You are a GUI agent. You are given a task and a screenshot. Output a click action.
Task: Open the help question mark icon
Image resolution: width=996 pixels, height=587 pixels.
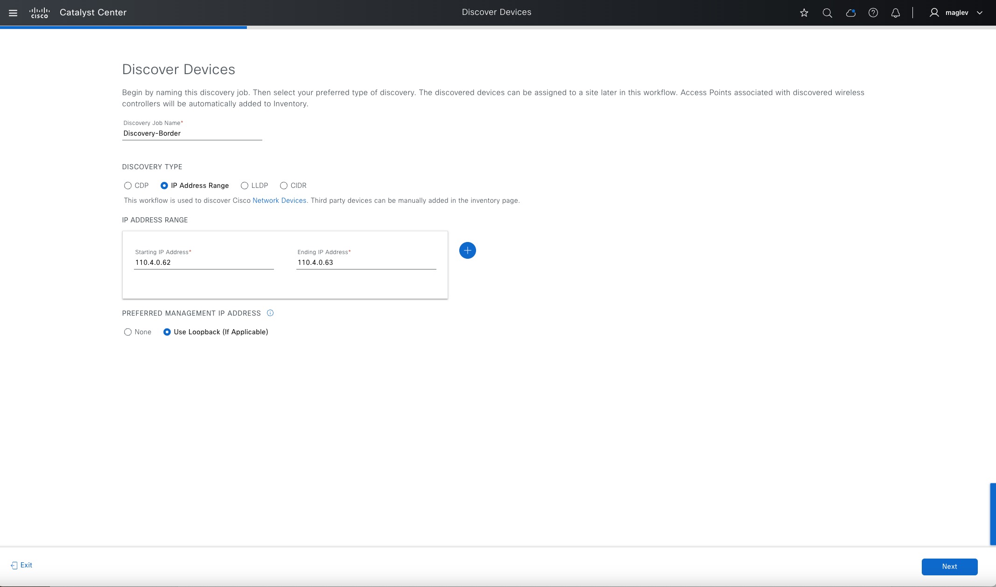(873, 13)
